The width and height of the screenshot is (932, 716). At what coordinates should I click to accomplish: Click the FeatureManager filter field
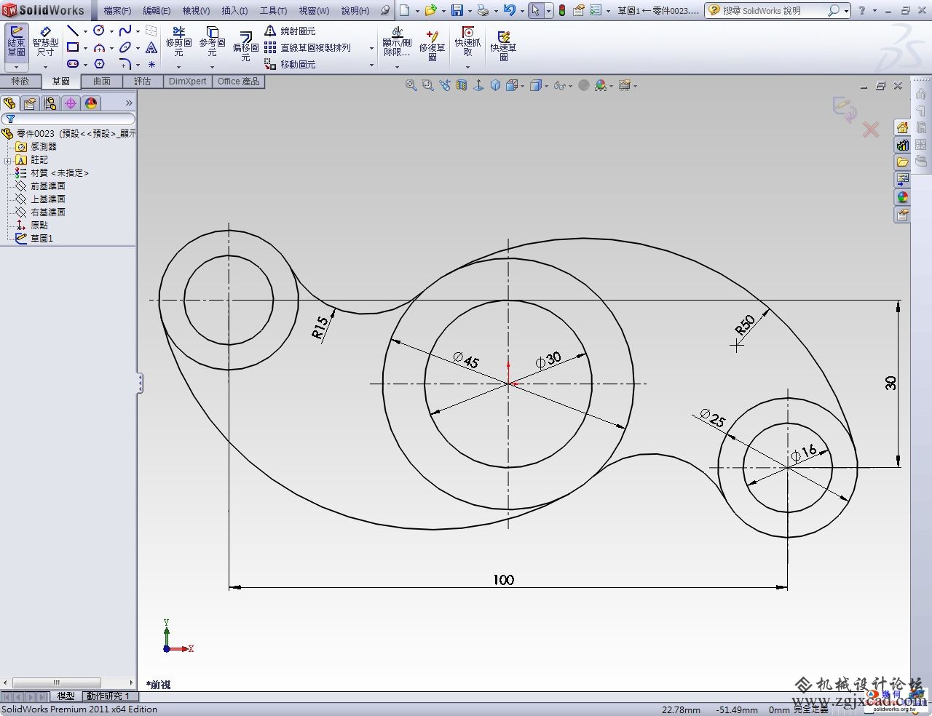click(x=68, y=119)
